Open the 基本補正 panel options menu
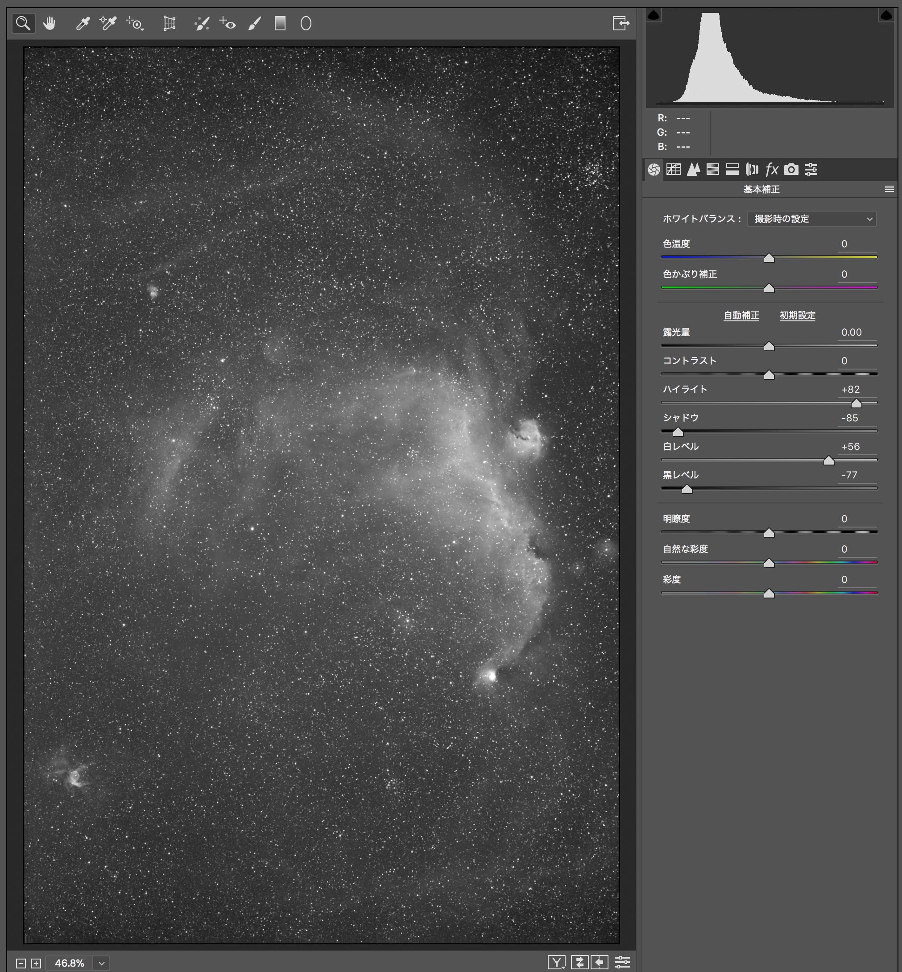Viewport: 902px width, 972px height. pos(890,189)
